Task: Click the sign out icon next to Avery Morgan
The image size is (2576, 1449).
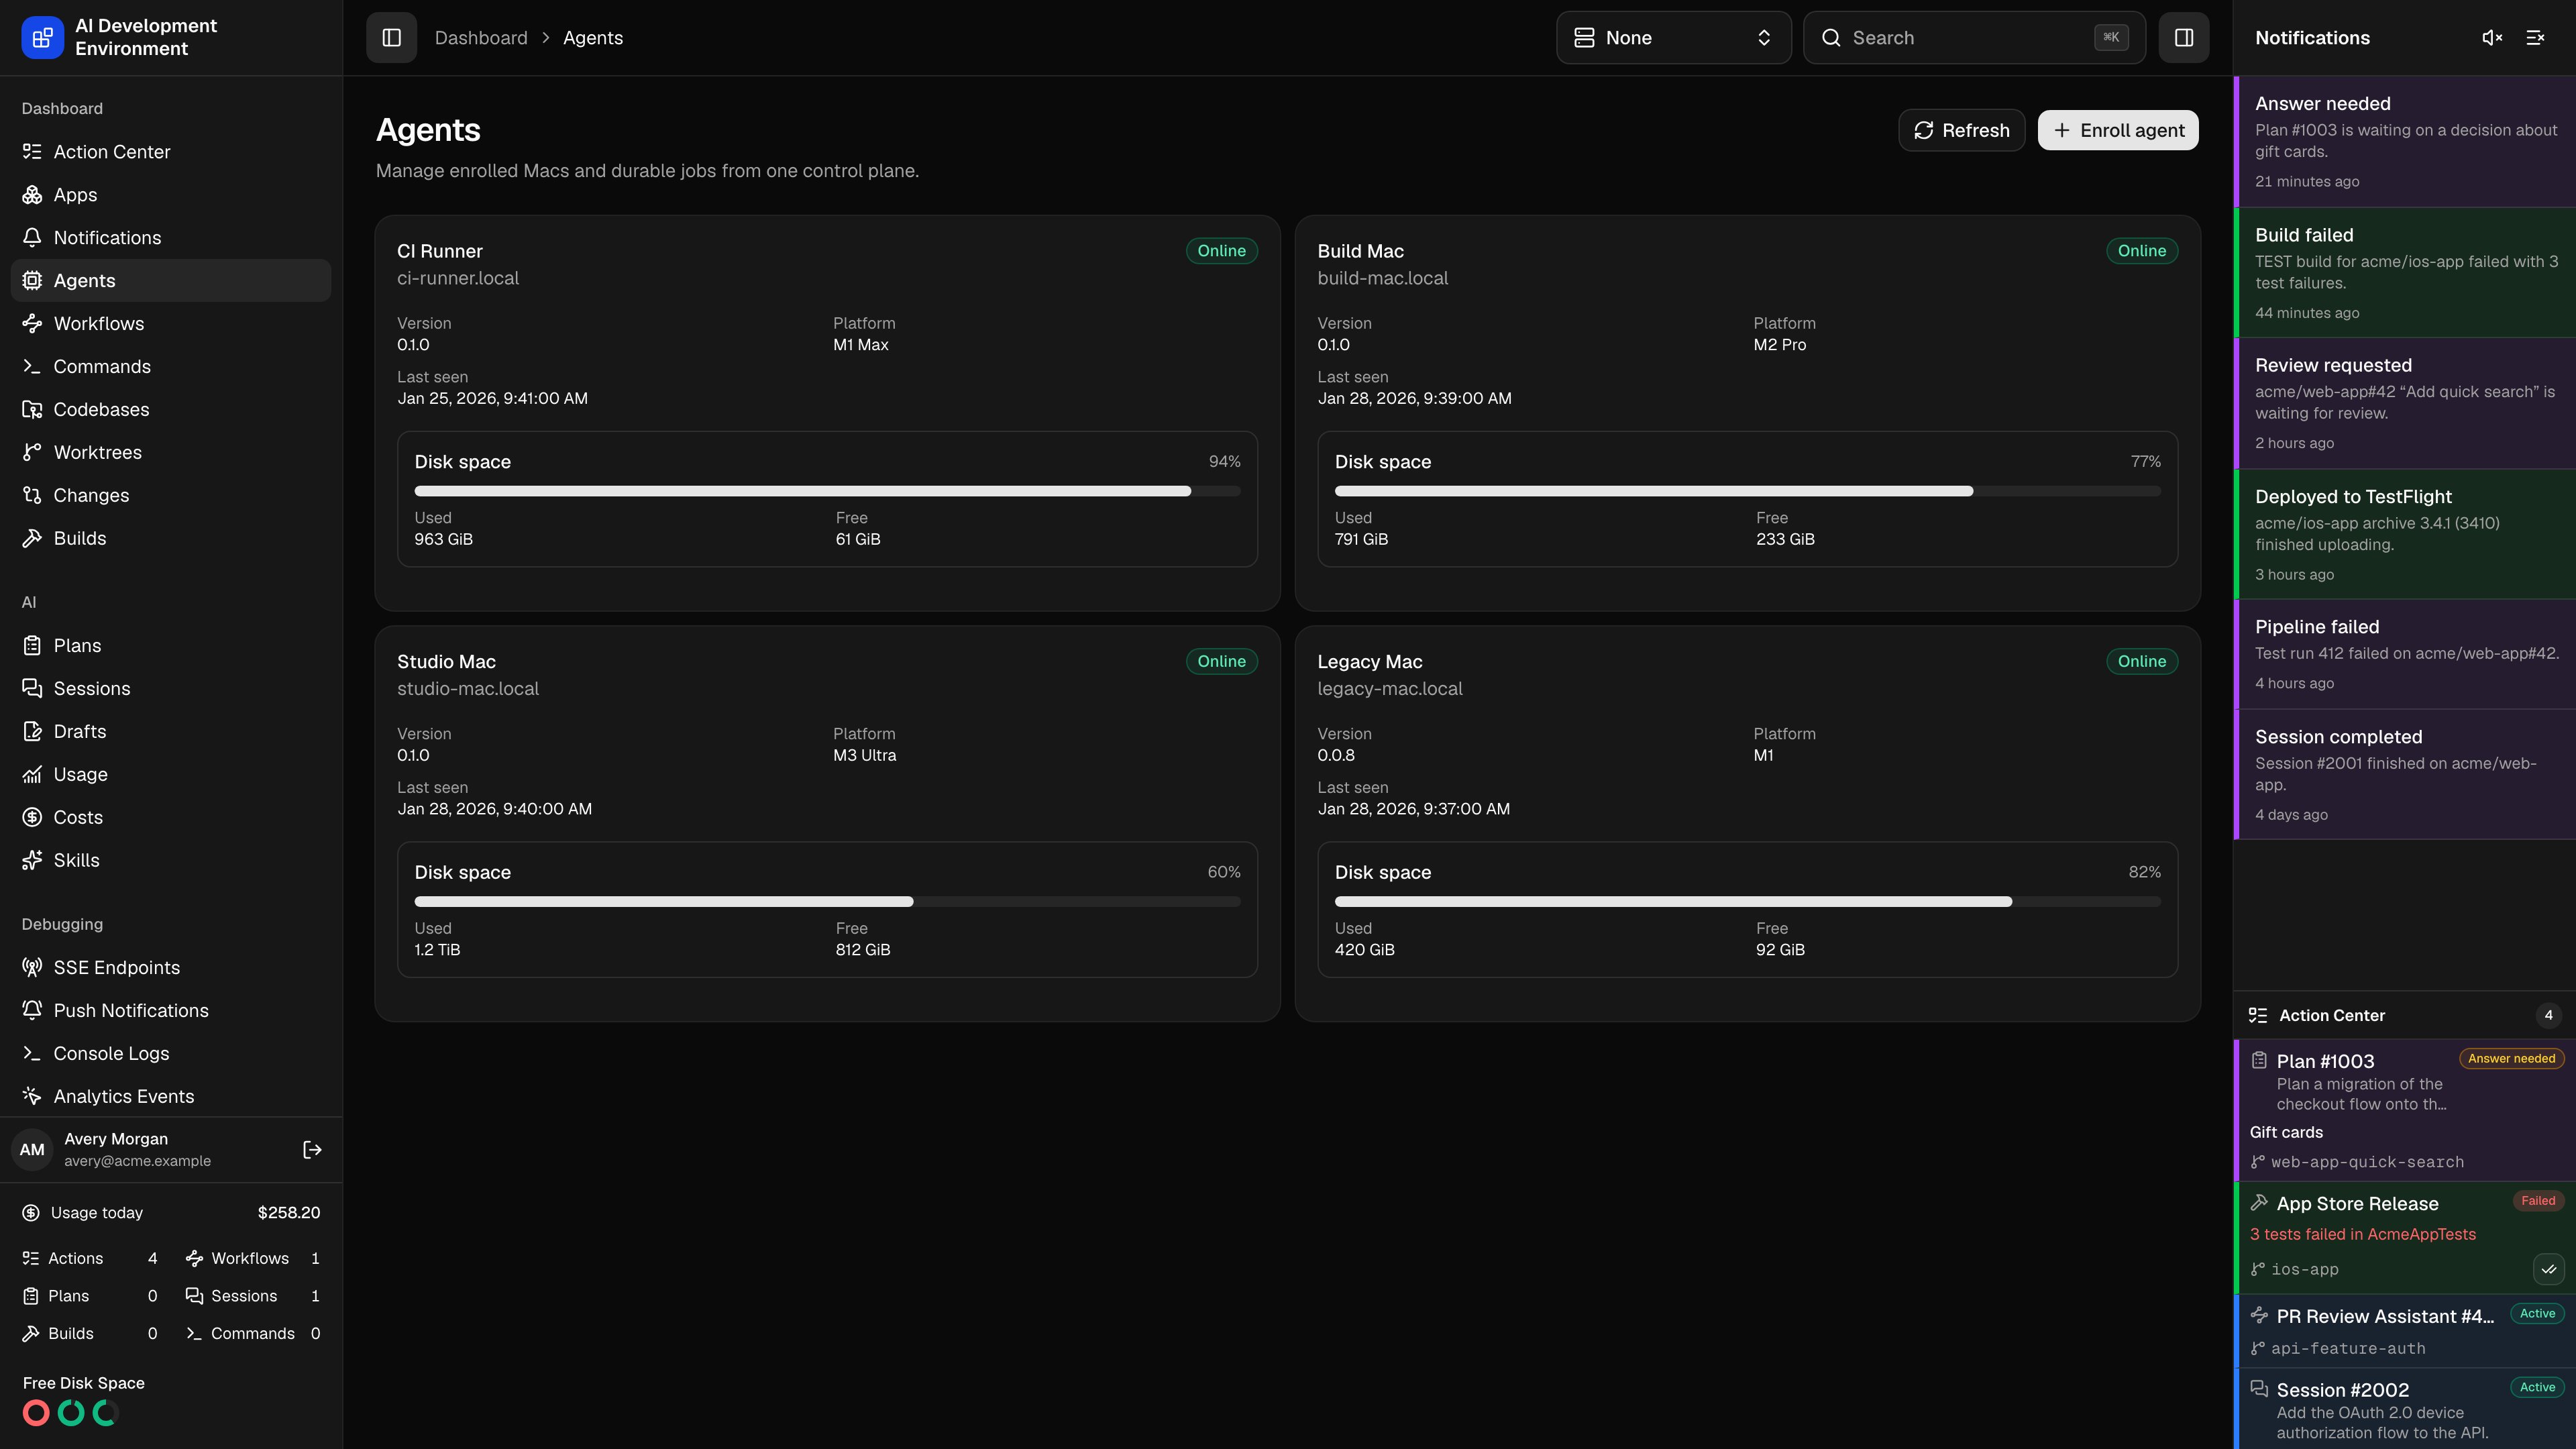Action: pyautogui.click(x=312, y=1149)
